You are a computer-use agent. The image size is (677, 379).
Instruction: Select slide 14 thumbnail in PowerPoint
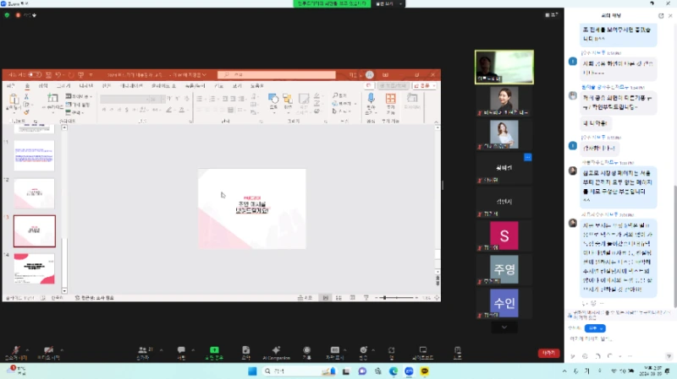click(35, 268)
